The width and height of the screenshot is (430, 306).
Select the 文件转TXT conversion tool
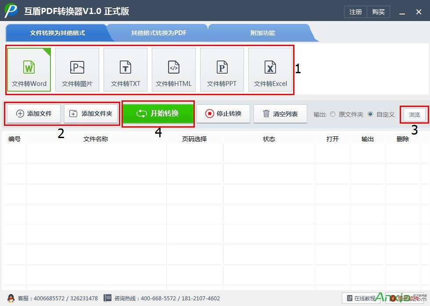(x=125, y=69)
